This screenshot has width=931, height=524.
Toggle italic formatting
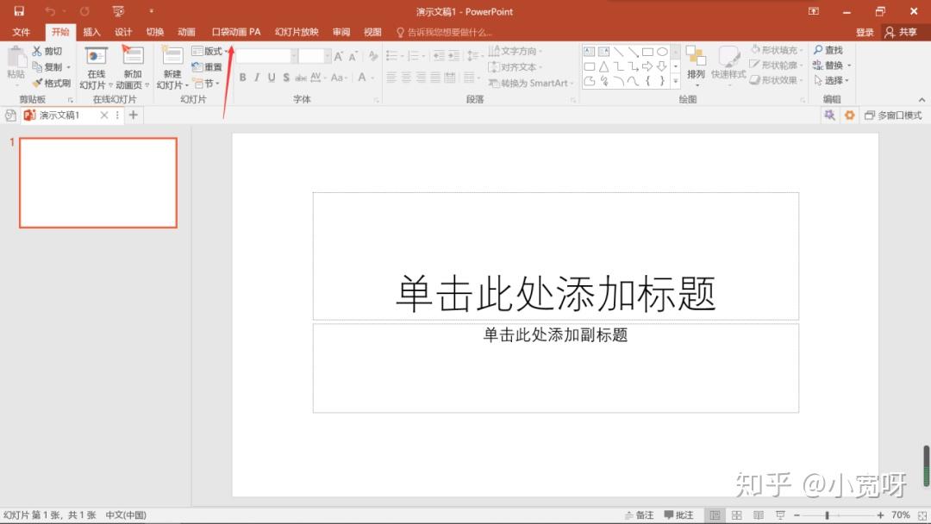[x=257, y=78]
